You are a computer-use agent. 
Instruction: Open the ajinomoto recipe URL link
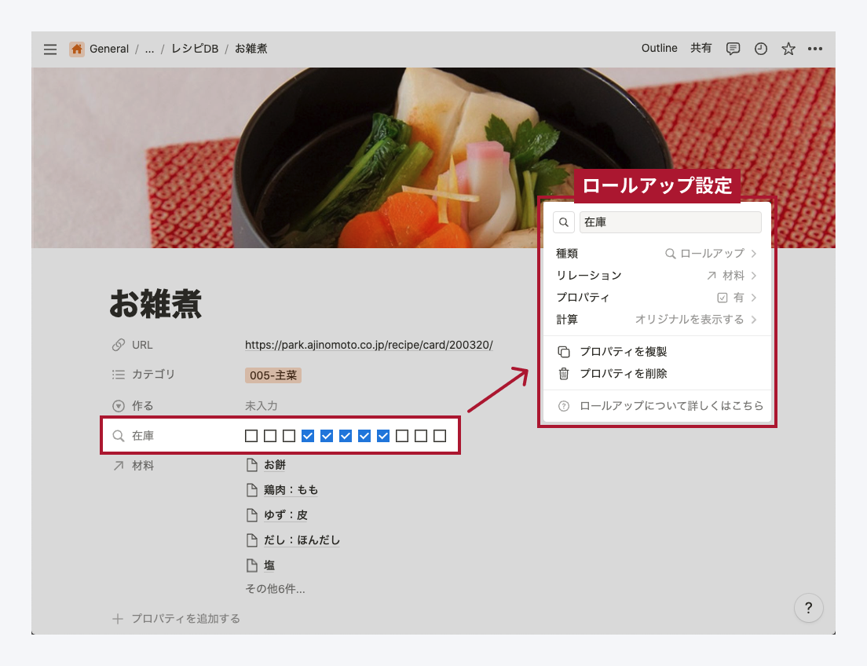369,345
